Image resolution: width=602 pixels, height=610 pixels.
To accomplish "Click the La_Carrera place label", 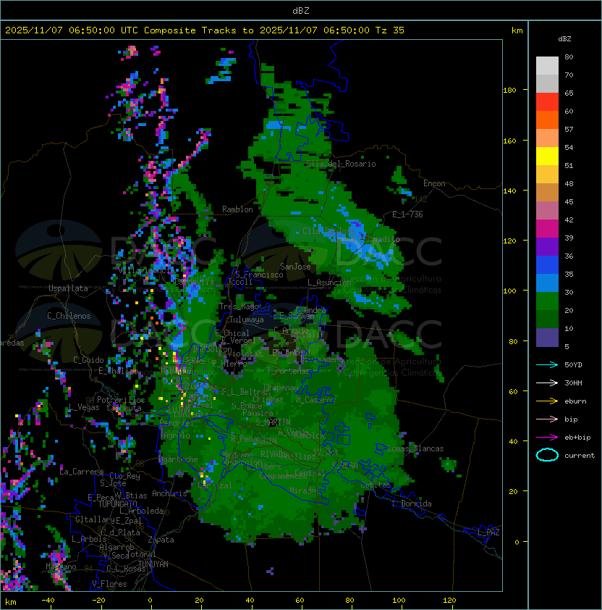I will [x=82, y=472].
